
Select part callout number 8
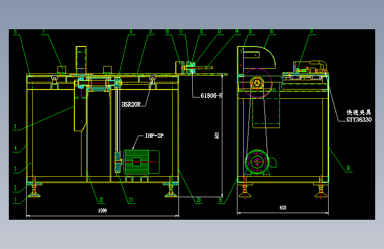[x=131, y=31]
